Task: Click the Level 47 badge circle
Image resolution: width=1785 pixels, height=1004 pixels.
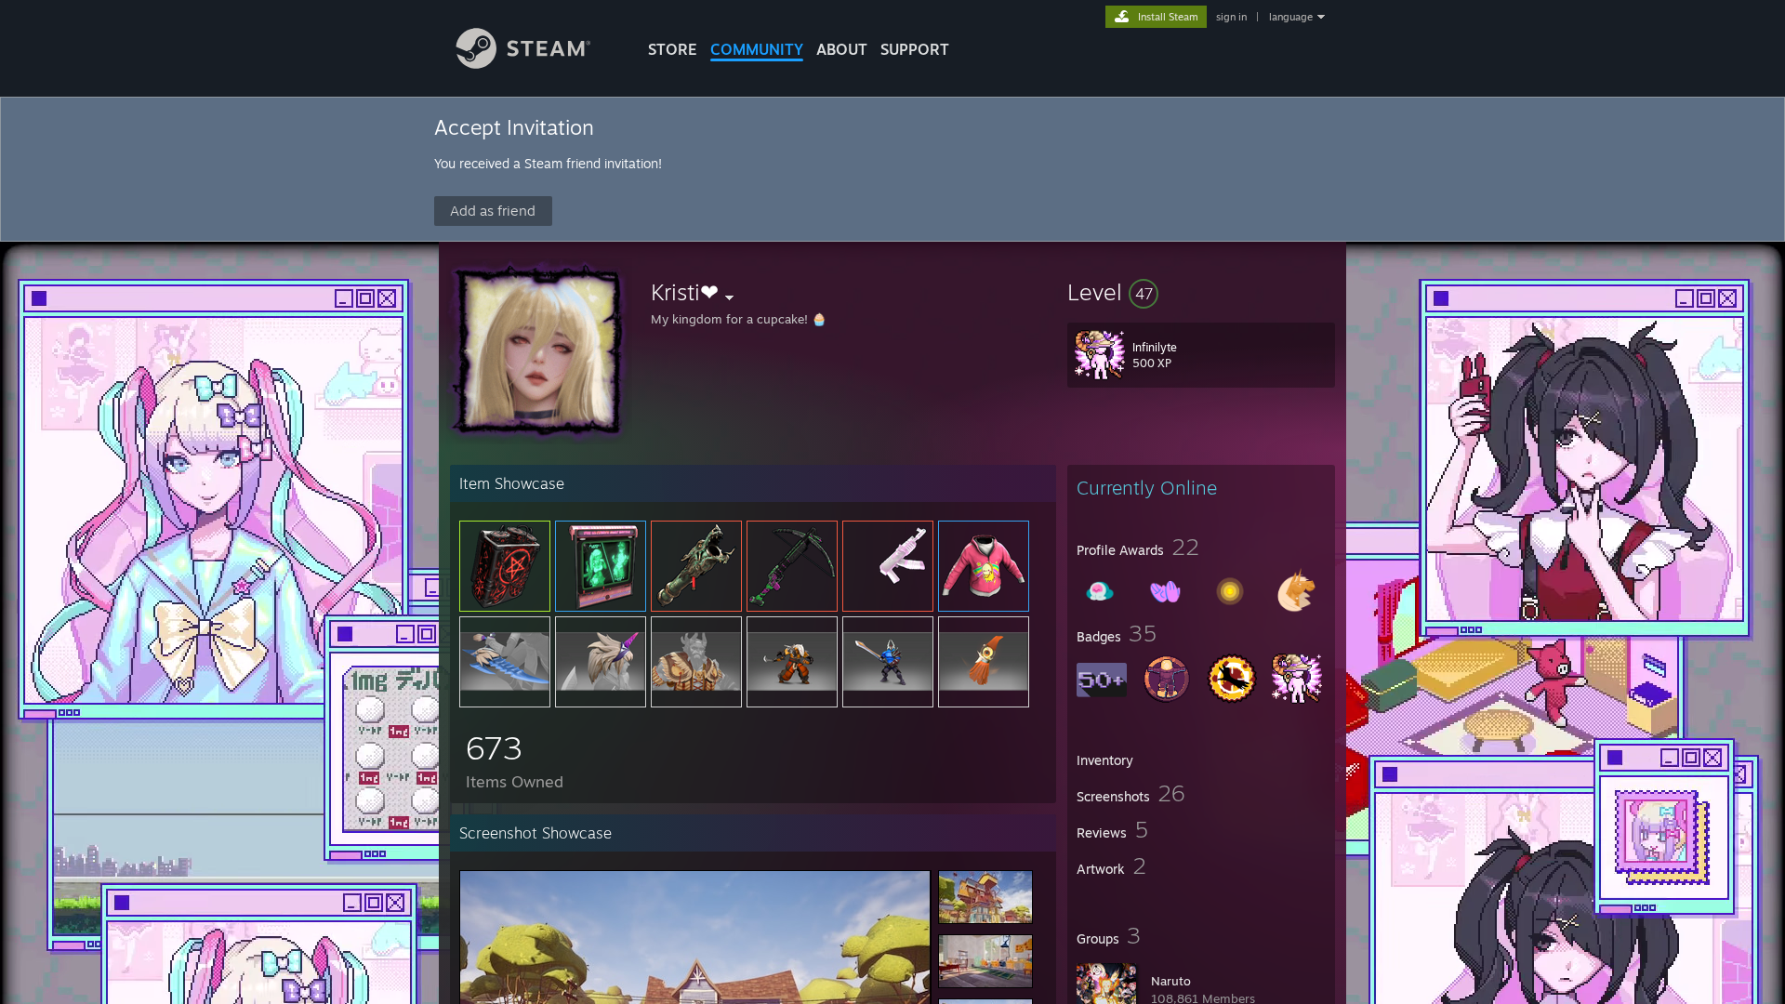Action: [1144, 294]
